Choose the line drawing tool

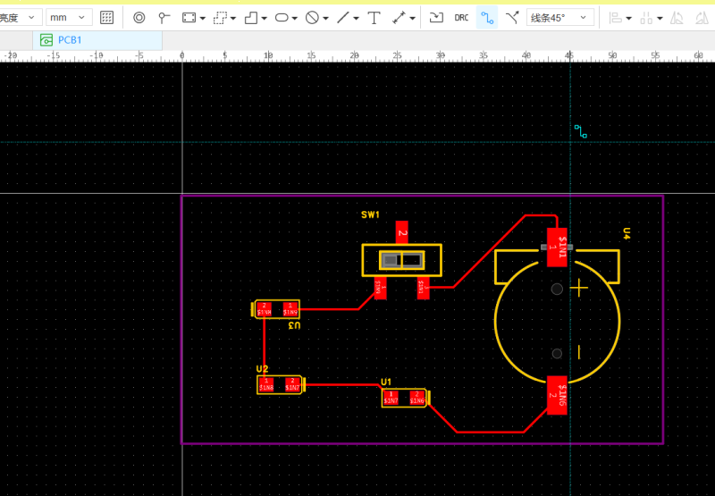342,17
